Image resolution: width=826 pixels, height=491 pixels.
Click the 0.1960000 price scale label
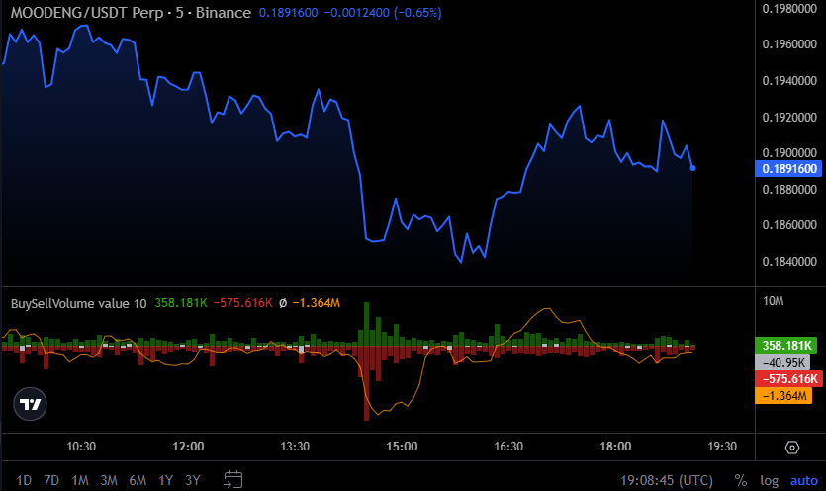[789, 44]
